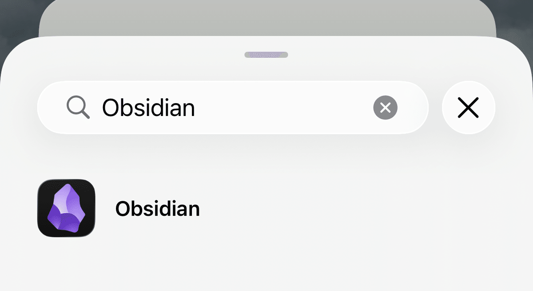The image size is (533, 291).
Task: Tap the dark background above the sheet
Action: (x=18, y=18)
